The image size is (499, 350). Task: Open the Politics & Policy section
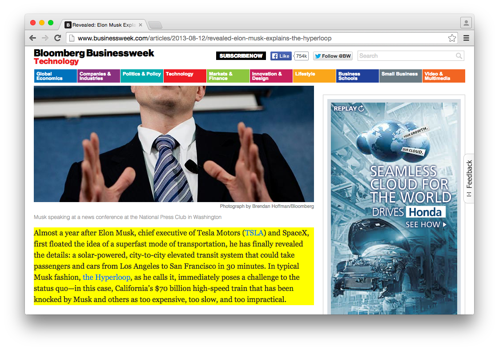141,76
